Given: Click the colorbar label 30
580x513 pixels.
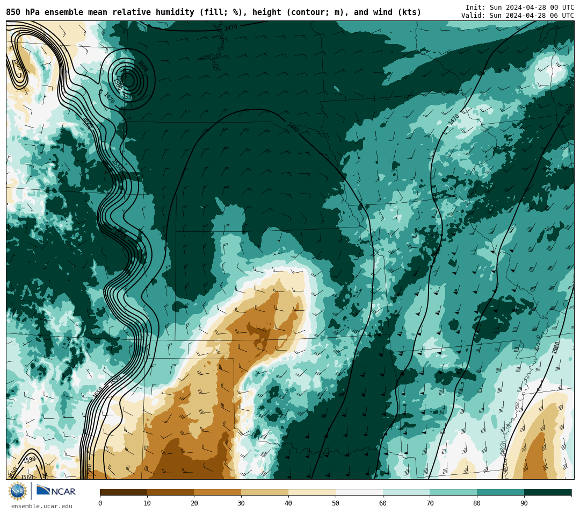Looking at the screenshot, I should pyautogui.click(x=241, y=503).
